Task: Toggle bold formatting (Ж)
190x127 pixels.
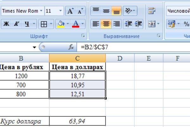Action: pyautogui.click(x=6, y=23)
